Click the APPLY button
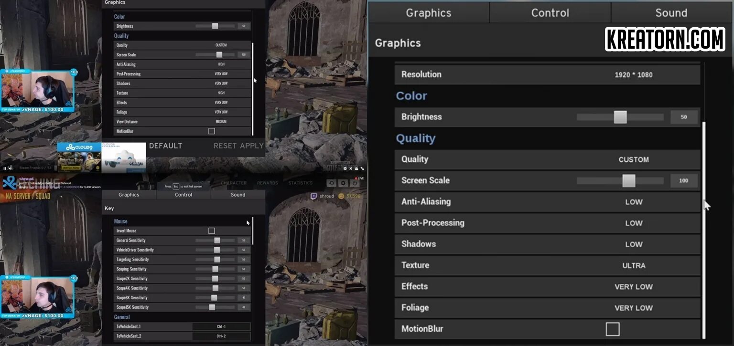 click(x=252, y=146)
